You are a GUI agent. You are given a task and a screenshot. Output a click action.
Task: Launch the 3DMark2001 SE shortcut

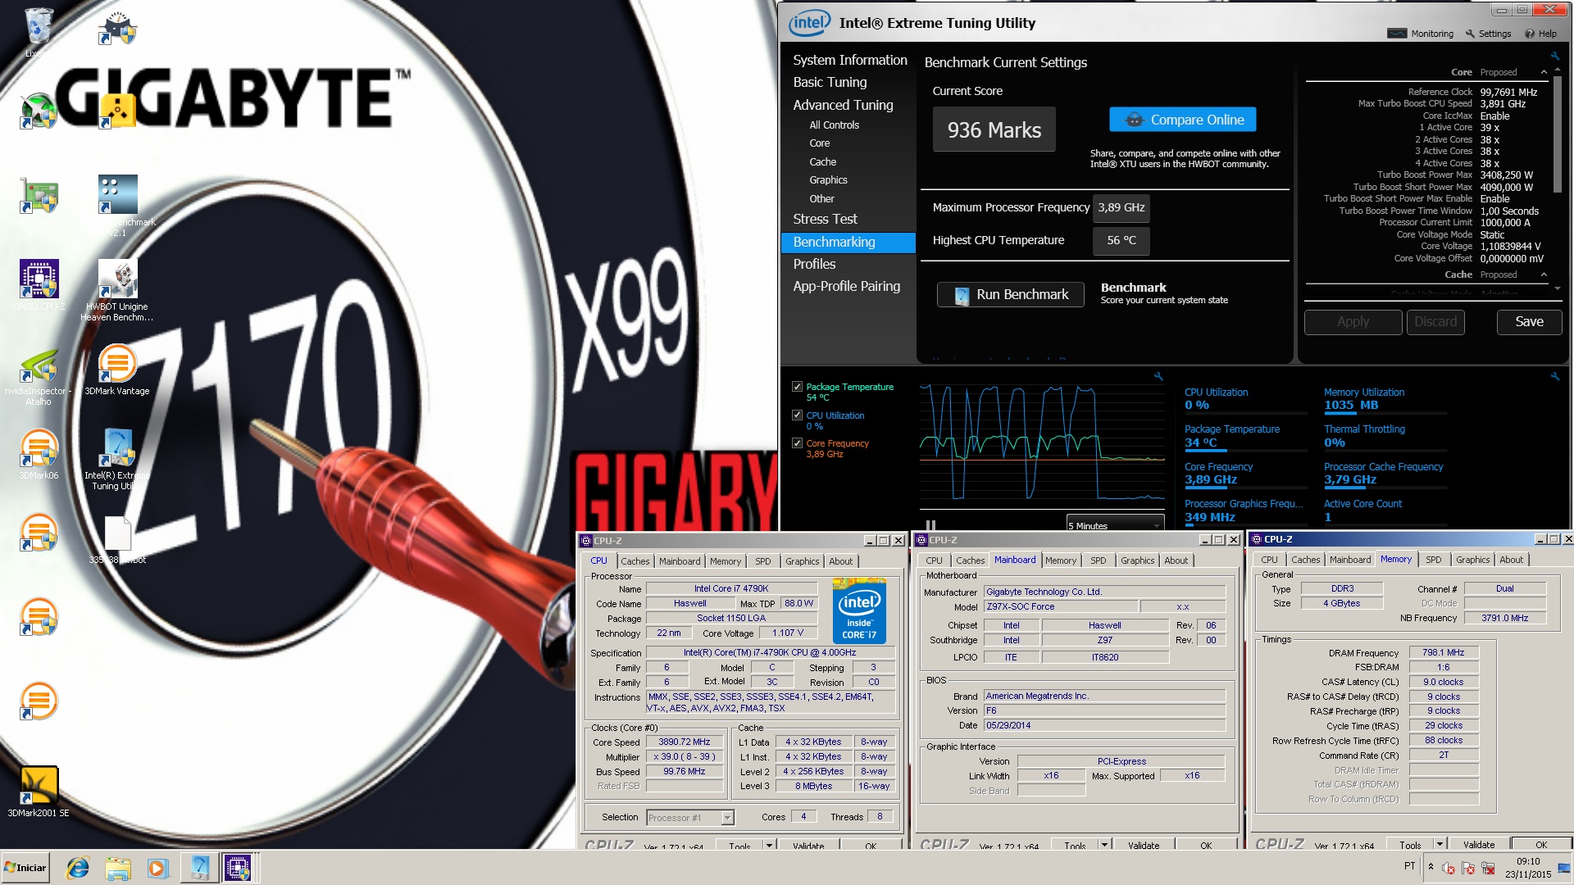click(39, 792)
